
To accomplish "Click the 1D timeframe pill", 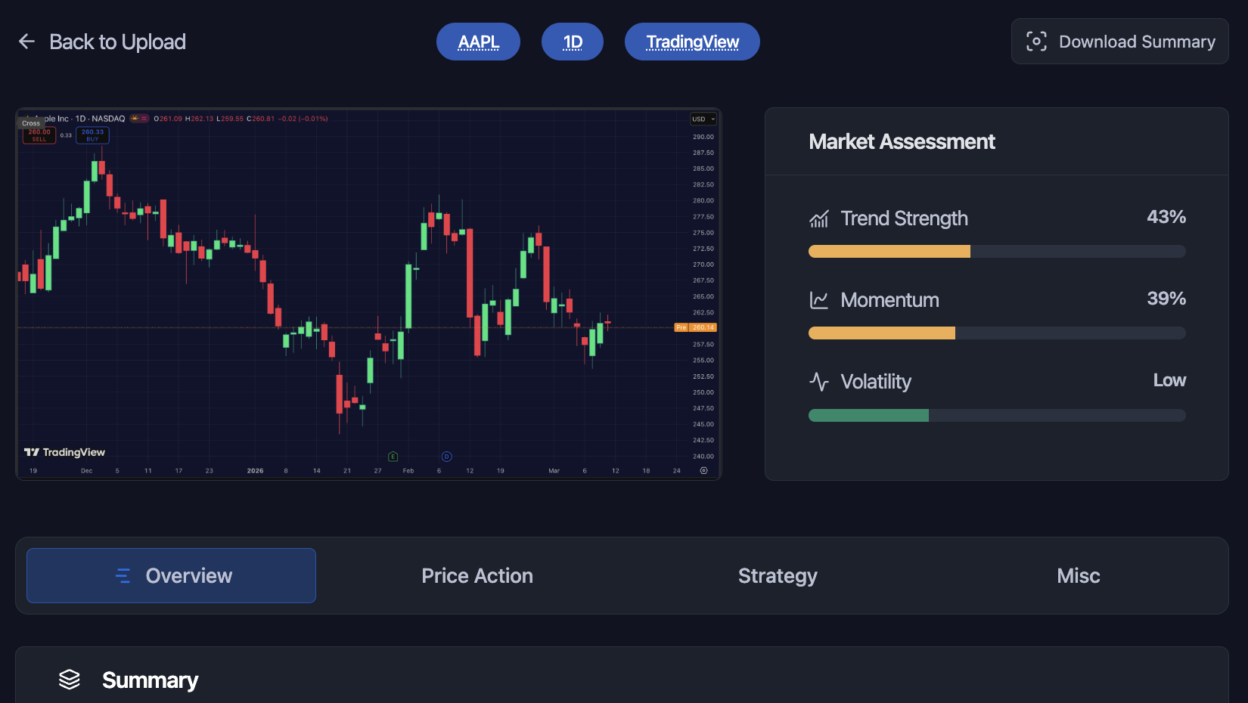I will [x=573, y=42].
